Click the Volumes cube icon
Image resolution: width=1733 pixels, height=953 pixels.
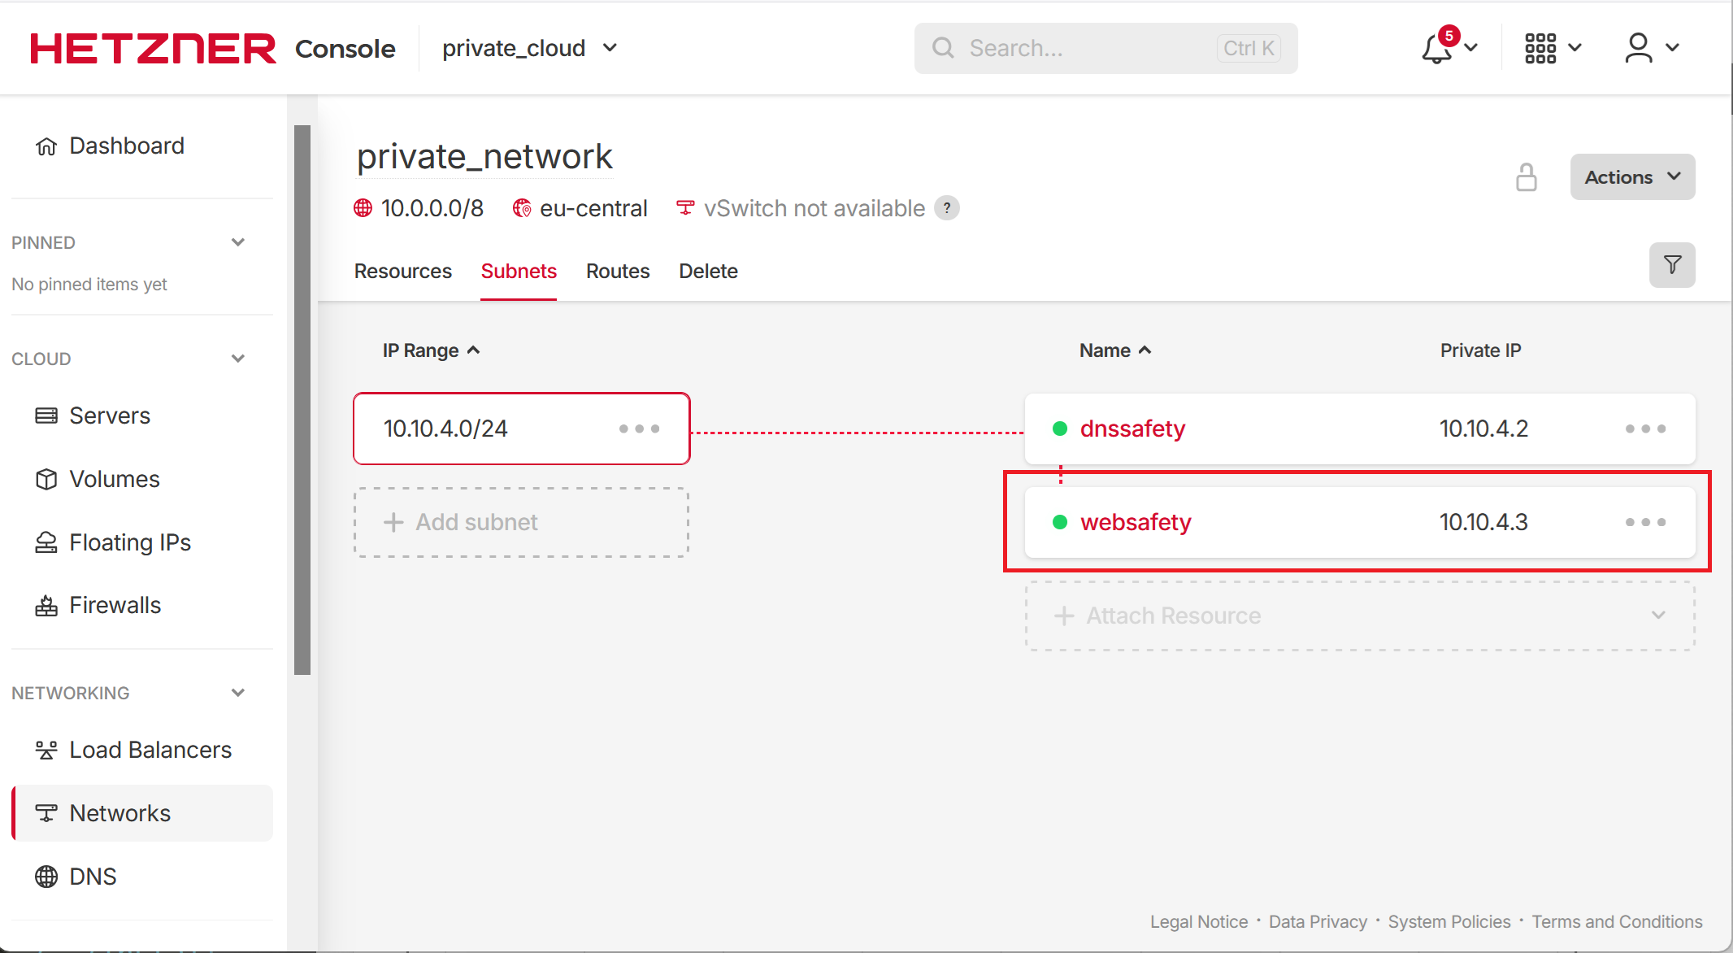pyautogui.click(x=46, y=479)
